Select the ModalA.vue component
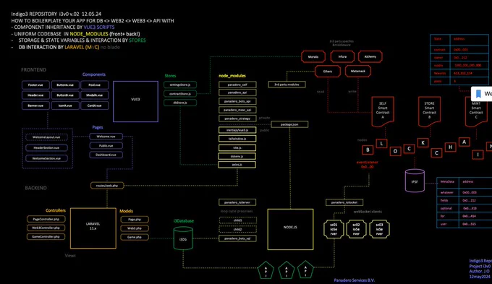 pos(95,95)
